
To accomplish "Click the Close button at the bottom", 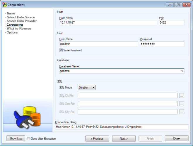I will click(177, 138).
